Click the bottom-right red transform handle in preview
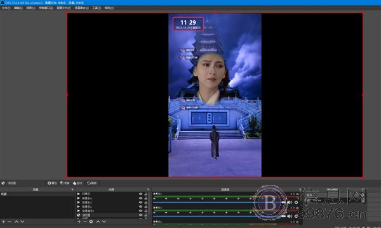The width and height of the screenshot is (381, 228). 363,177
